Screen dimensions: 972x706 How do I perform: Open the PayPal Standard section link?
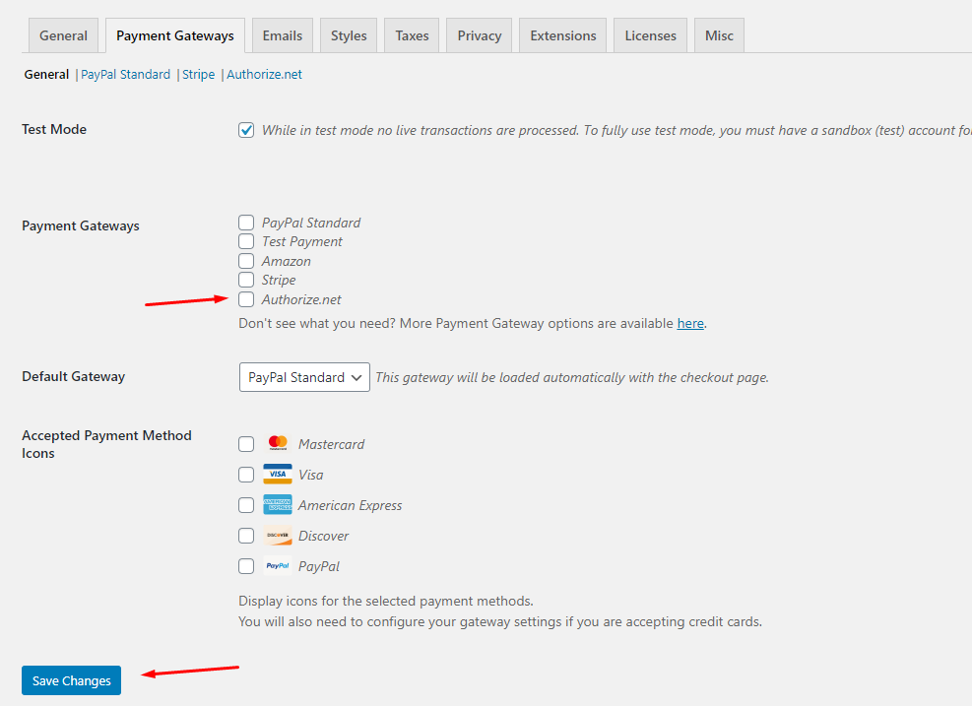click(125, 75)
